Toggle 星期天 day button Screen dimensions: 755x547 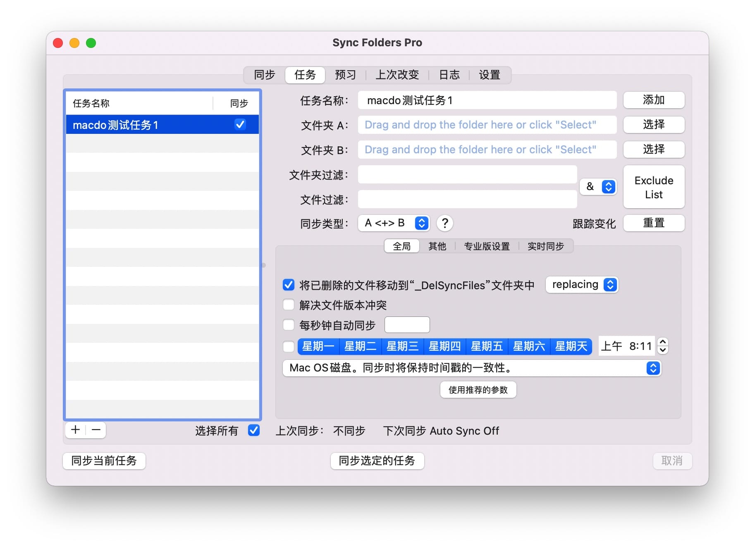click(x=571, y=346)
